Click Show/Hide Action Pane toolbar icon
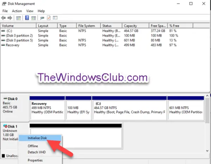Image resolution: width=211 pixels, height=164 pixels. click(x=33, y=18)
